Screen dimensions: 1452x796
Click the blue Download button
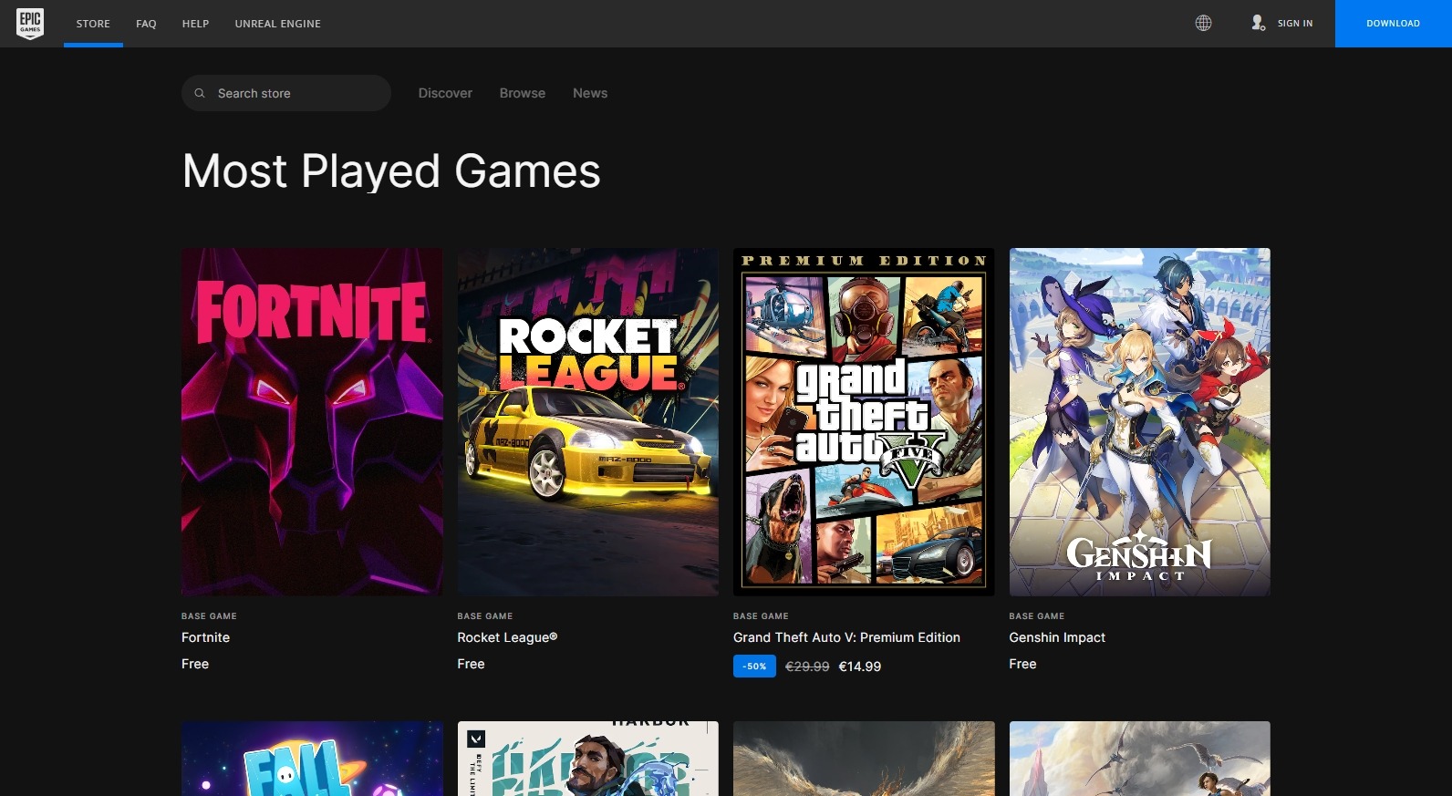tap(1393, 24)
